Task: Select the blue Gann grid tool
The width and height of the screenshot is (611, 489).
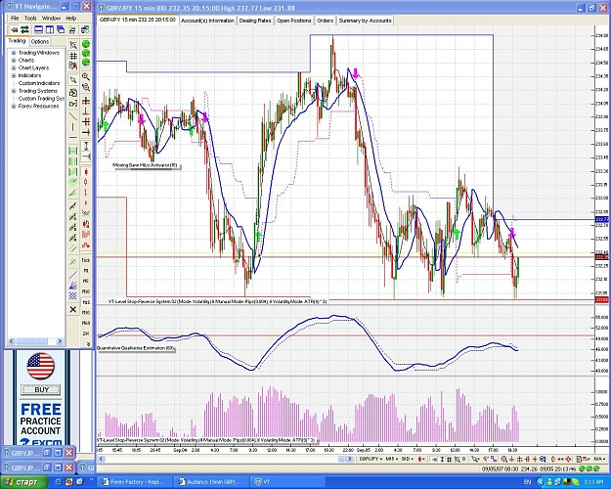Action: tap(73, 296)
